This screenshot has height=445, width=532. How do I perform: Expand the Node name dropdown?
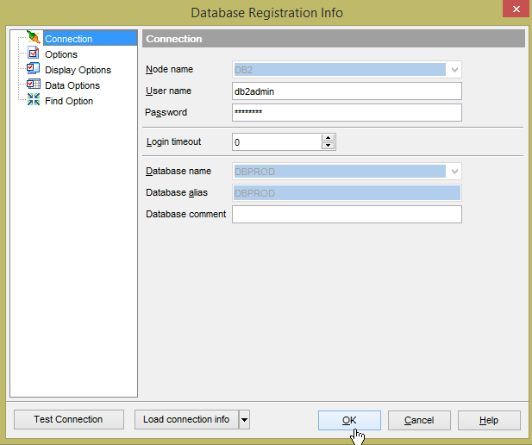click(454, 70)
